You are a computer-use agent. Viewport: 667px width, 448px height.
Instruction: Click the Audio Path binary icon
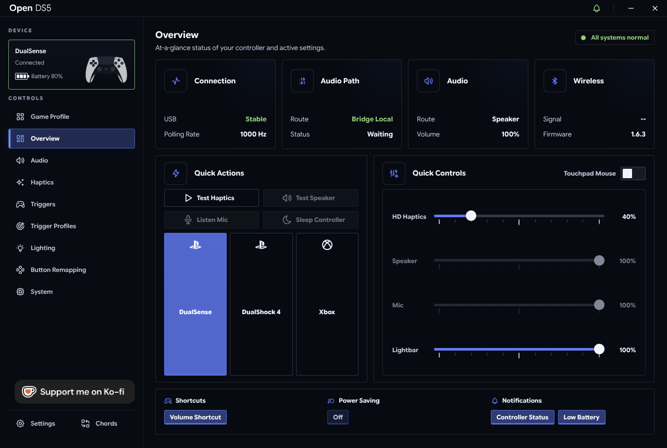click(x=302, y=81)
